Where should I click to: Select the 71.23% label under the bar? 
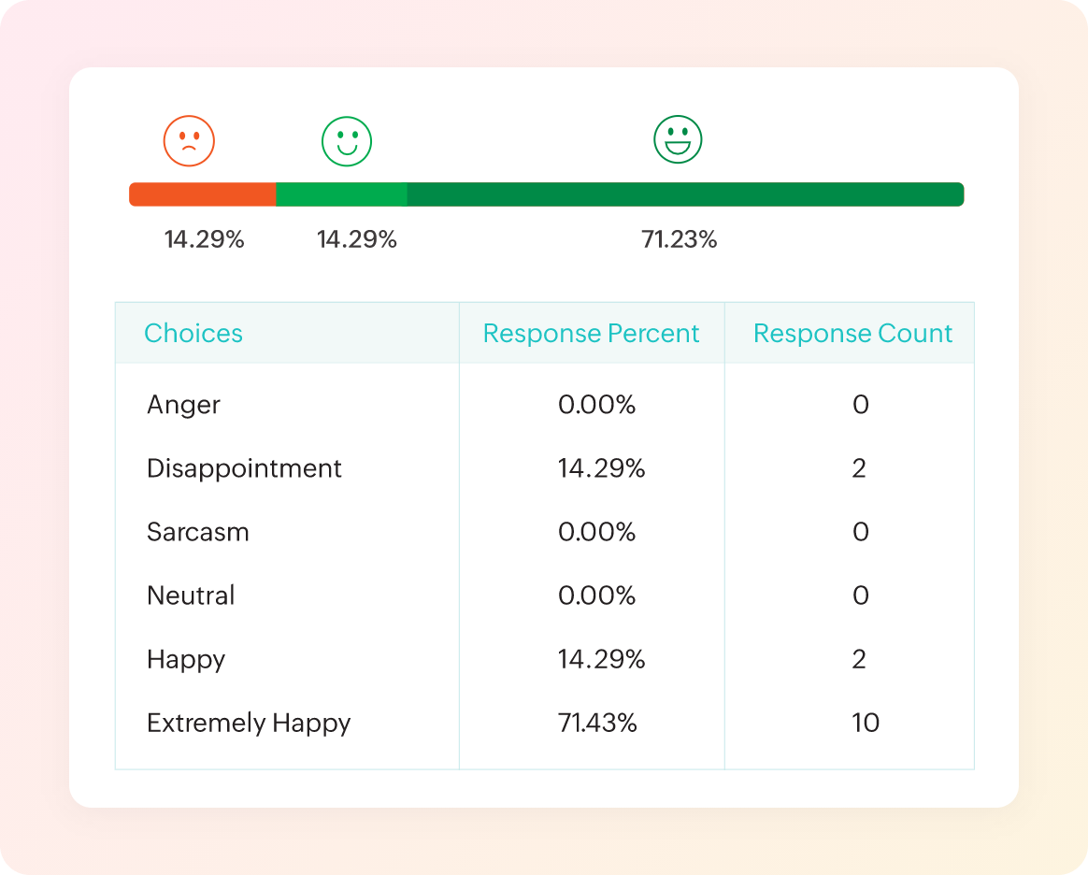[680, 239]
